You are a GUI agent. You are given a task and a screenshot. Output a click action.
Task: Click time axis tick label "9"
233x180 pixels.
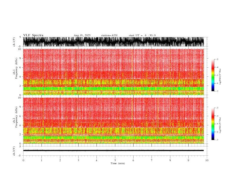188,160
